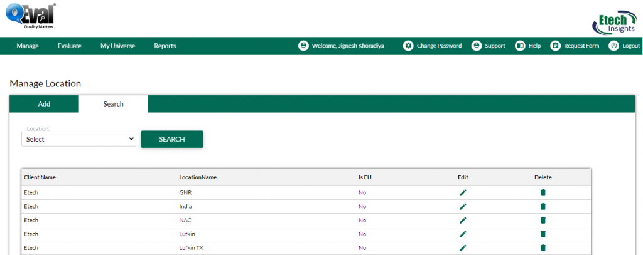Click edit pencil for Lufkin TX
643x255 pixels.
(x=463, y=248)
